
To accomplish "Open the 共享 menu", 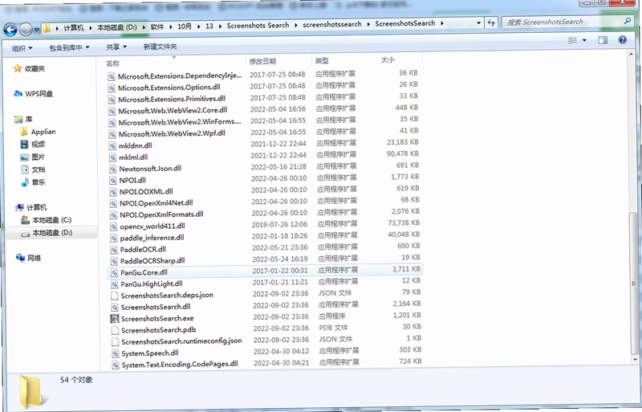I will 116,47.
